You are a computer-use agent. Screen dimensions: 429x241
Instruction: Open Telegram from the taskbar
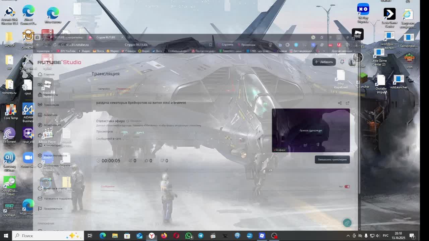pyautogui.click(x=201, y=236)
